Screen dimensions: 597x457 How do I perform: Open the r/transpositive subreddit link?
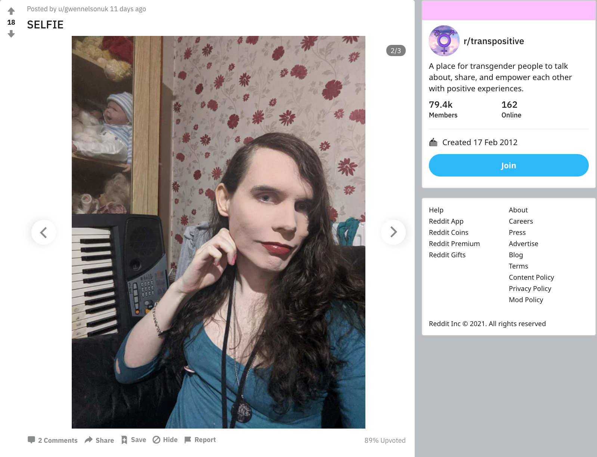[494, 41]
